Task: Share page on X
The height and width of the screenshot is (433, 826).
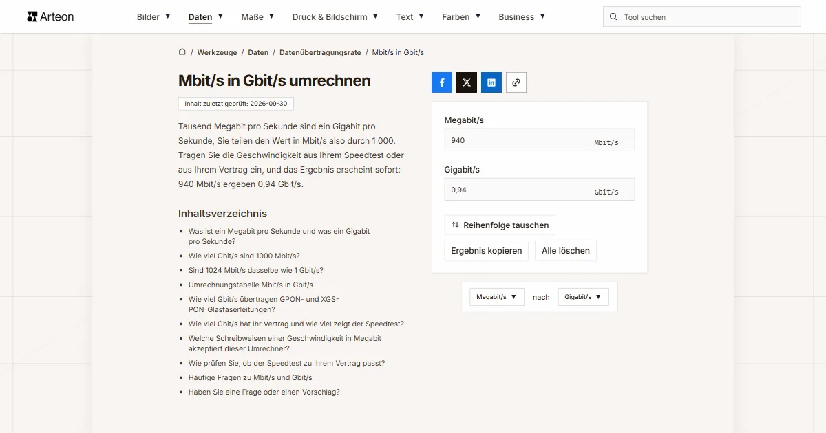Action: pyautogui.click(x=467, y=82)
